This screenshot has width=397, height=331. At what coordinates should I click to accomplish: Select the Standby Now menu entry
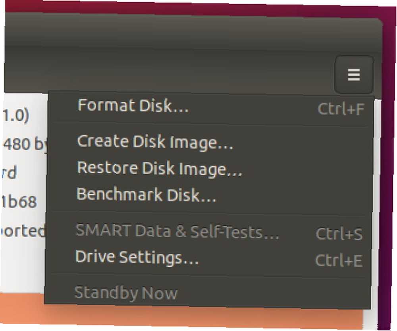126,293
